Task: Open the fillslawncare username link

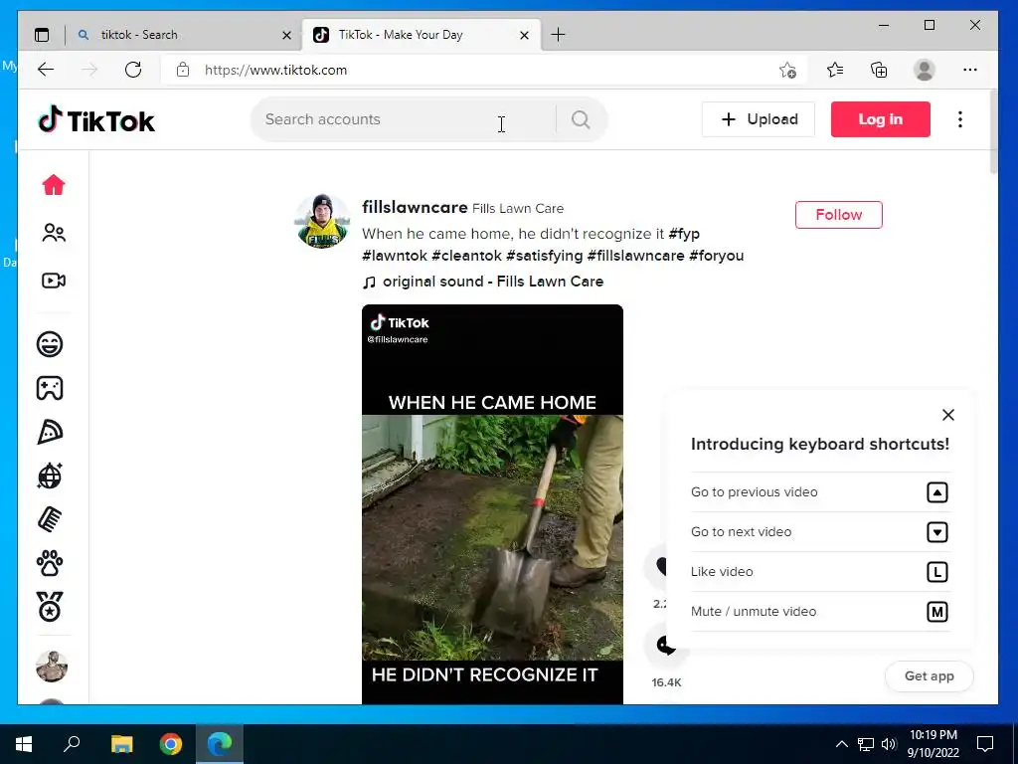Action: pos(415,207)
